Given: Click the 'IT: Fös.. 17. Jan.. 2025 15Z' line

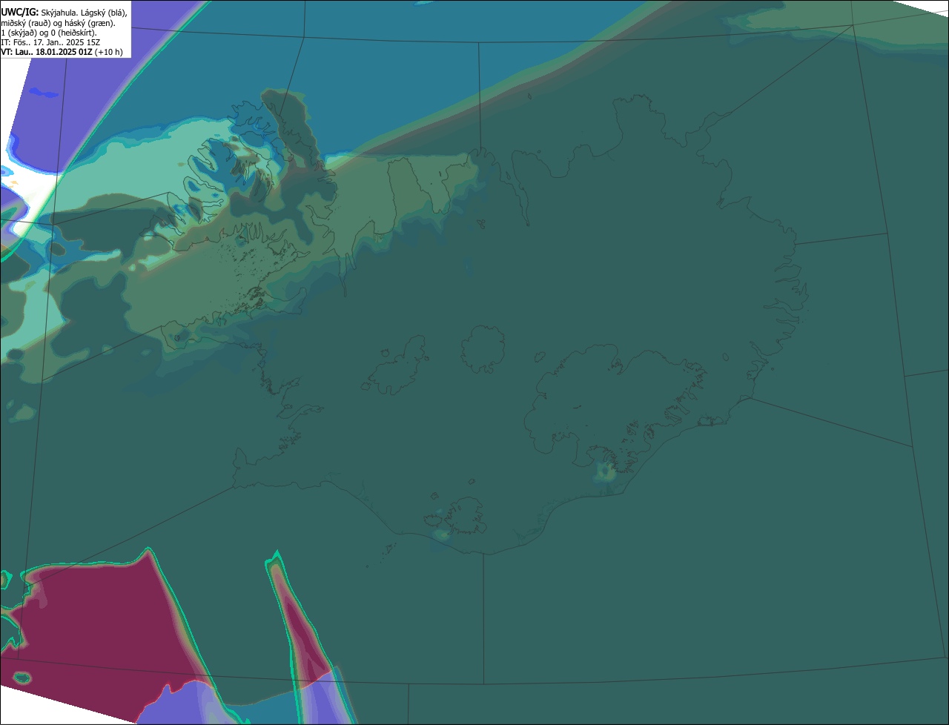Looking at the screenshot, I should [x=50, y=42].
